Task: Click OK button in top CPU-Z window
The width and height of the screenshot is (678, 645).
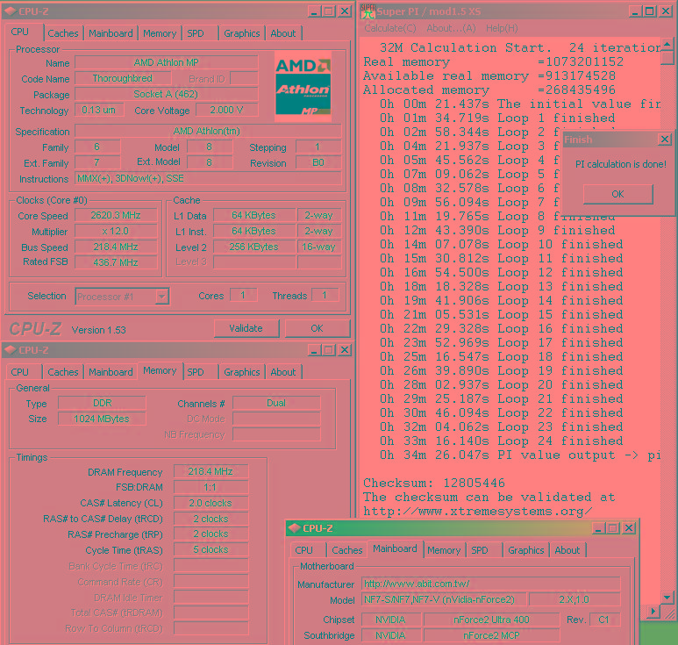Action: pos(317,328)
